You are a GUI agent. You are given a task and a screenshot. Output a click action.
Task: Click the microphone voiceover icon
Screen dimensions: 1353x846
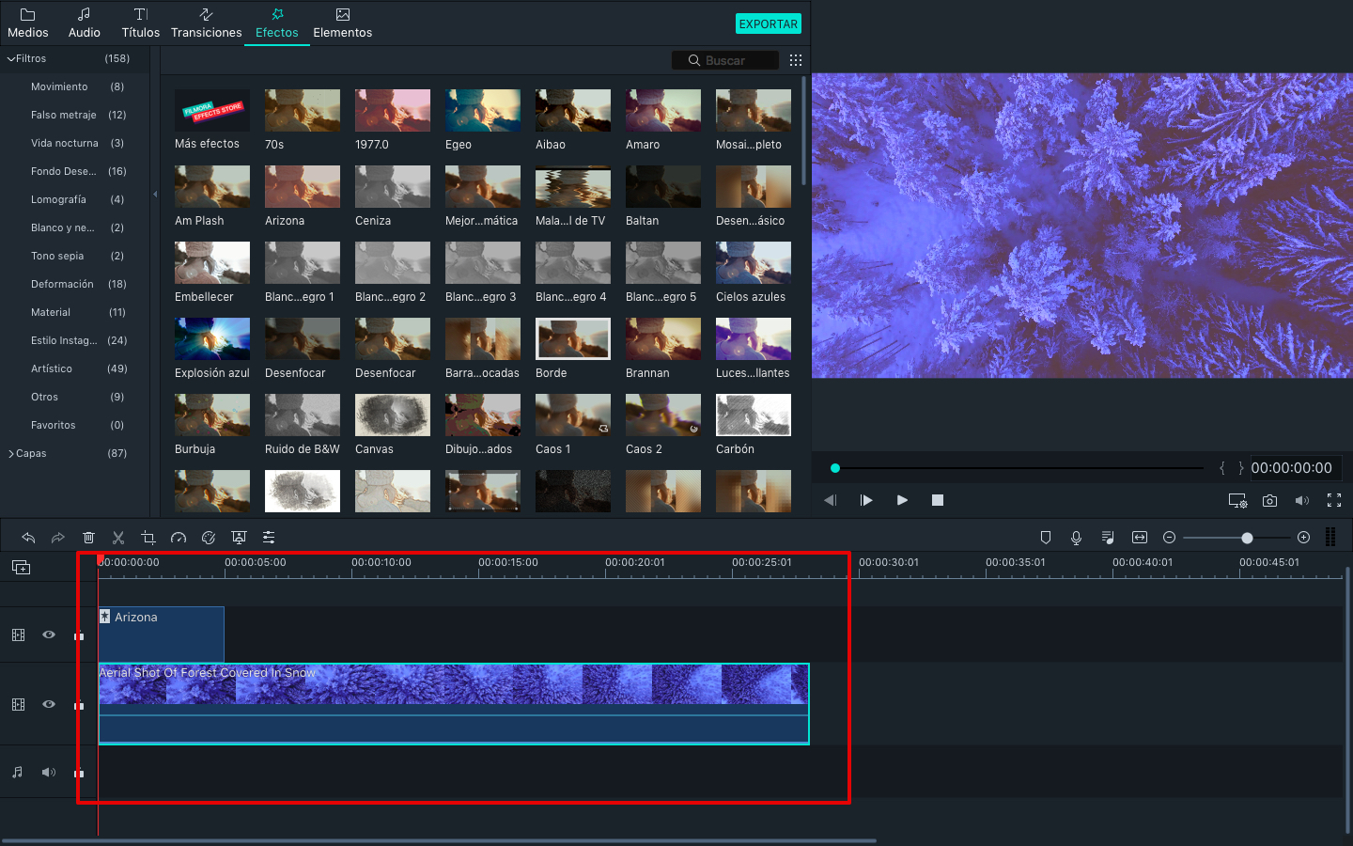[1077, 538]
